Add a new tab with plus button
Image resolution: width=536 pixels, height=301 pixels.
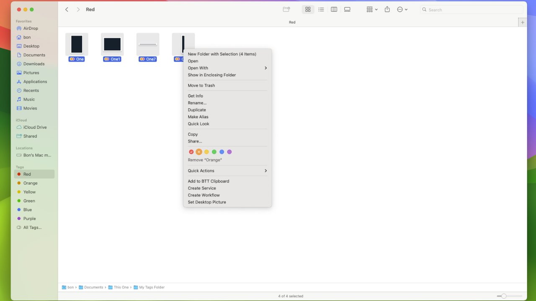click(x=522, y=22)
